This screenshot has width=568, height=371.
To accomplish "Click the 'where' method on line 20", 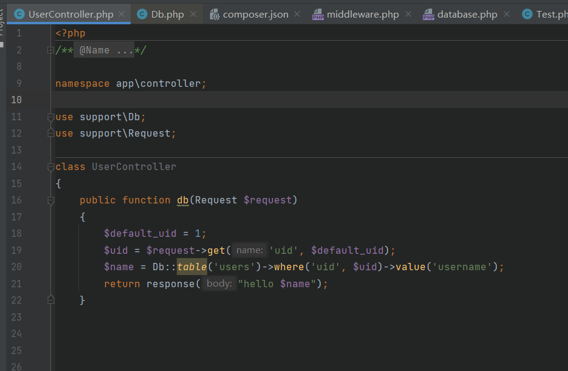I will [289, 267].
